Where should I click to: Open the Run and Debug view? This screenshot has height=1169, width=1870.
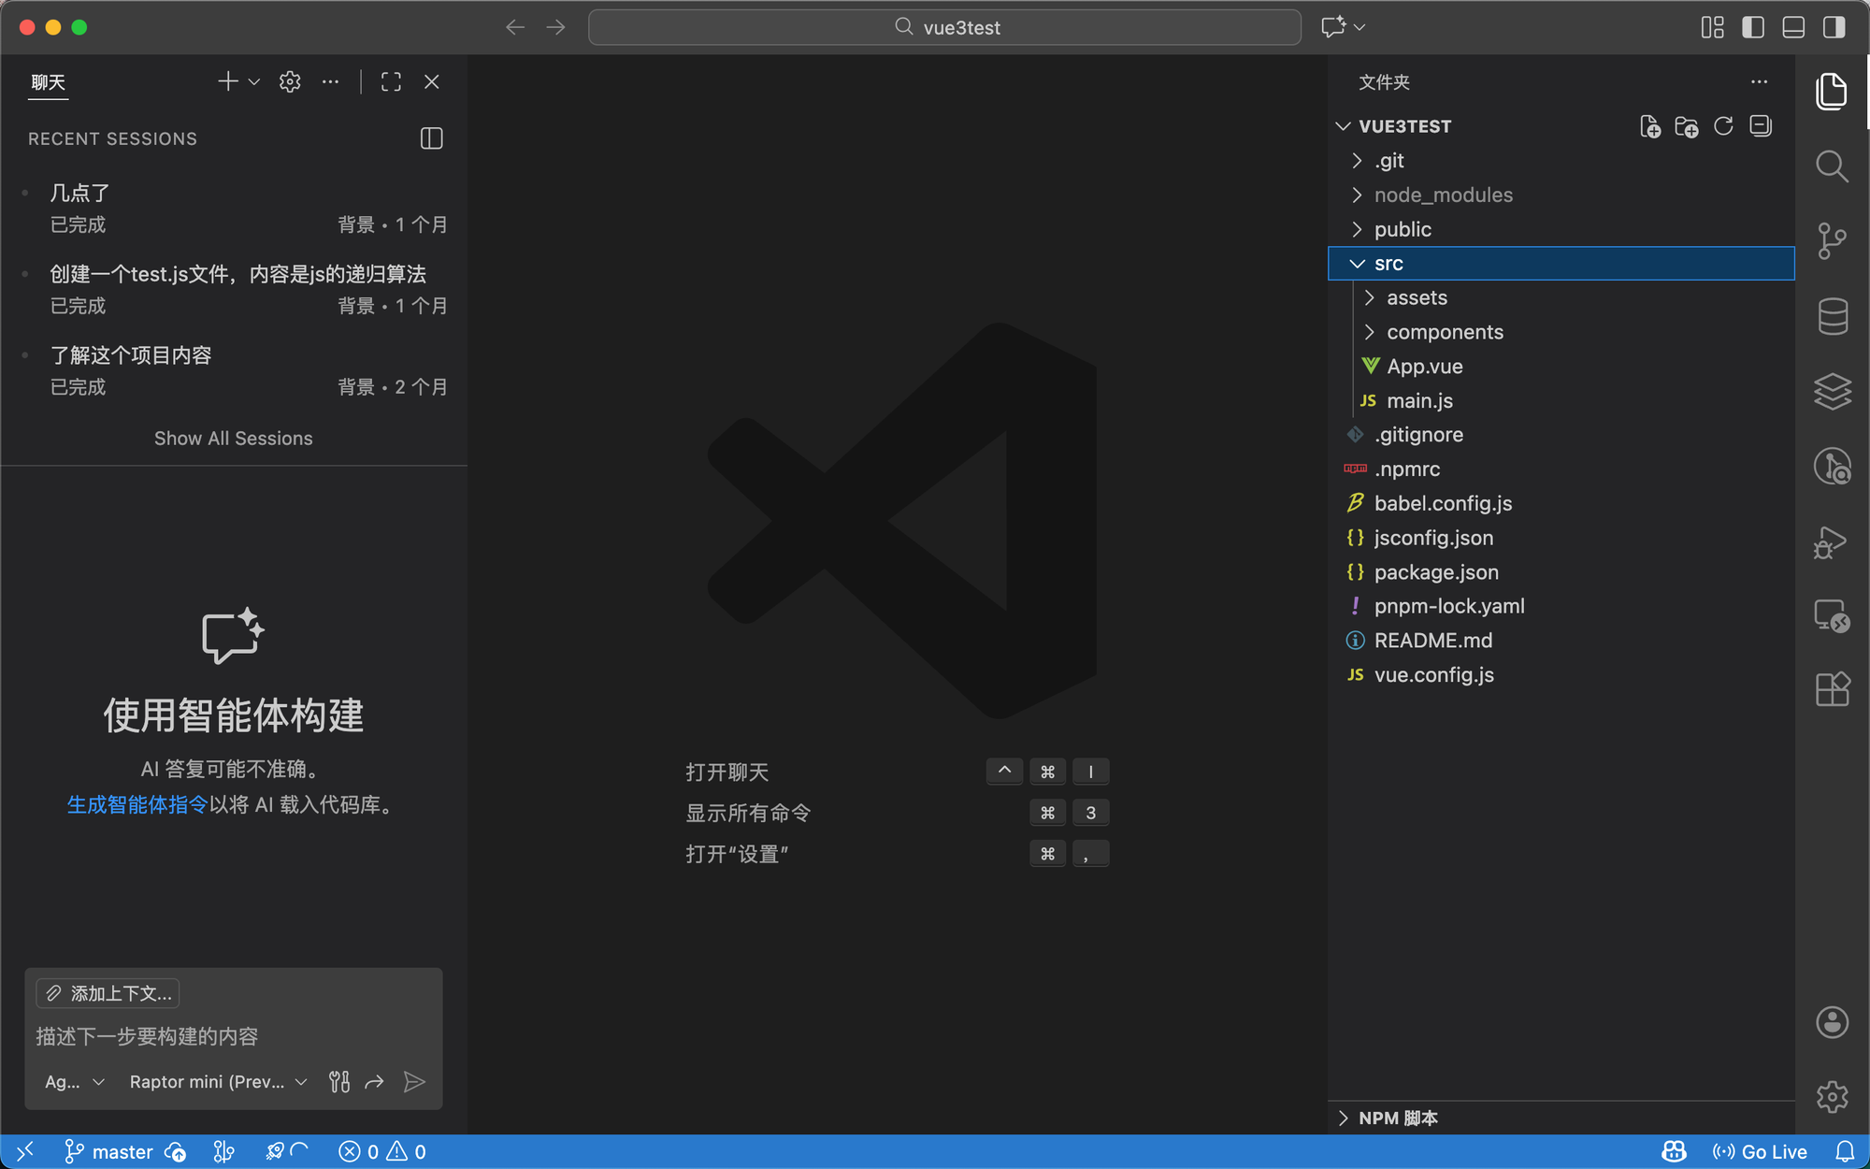[x=1832, y=541]
